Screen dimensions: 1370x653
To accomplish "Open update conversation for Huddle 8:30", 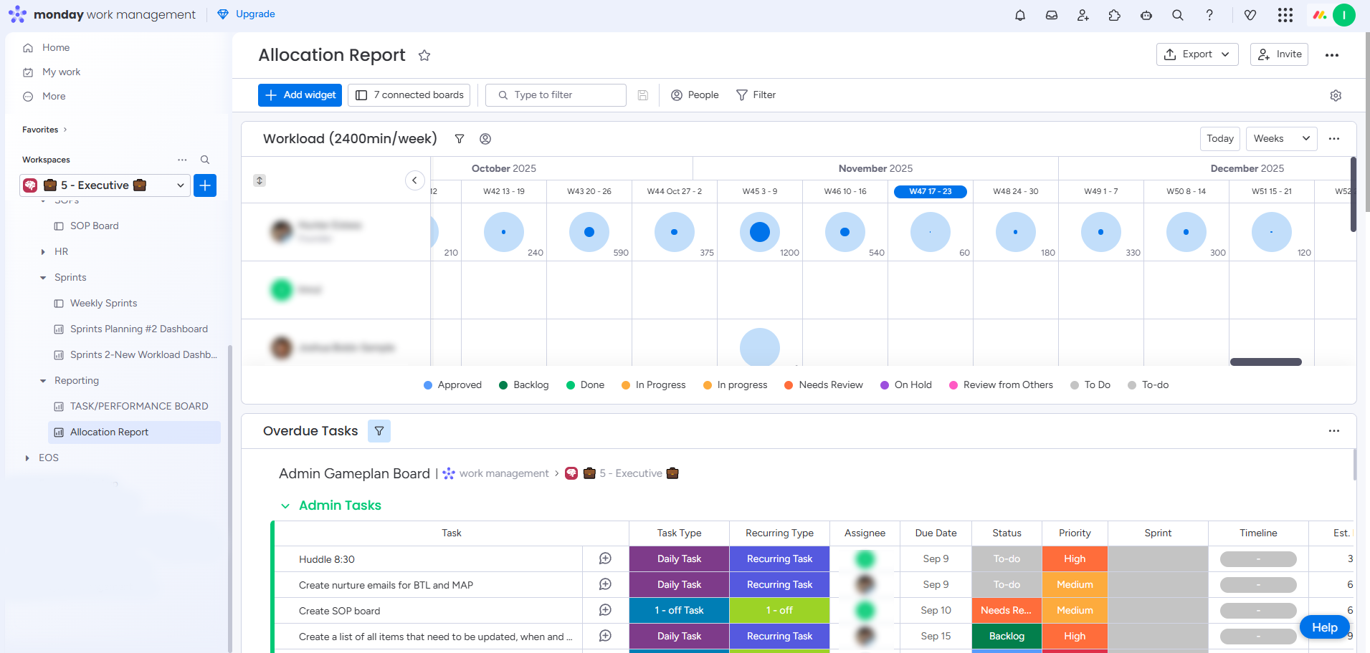I will coord(605,558).
